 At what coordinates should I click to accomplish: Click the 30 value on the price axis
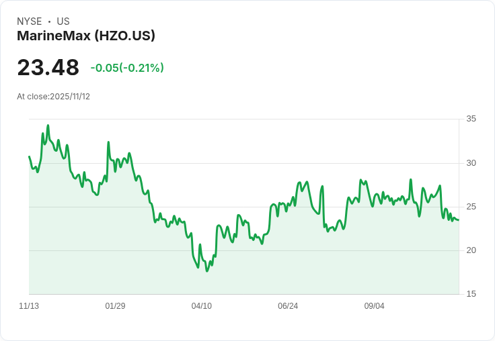471,163
